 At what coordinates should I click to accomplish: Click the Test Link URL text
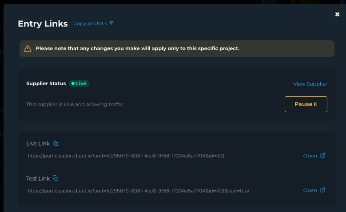click(138, 190)
